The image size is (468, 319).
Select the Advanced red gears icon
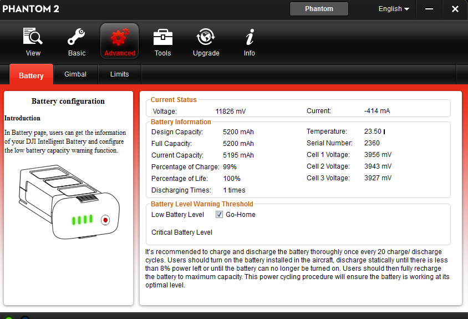[x=120, y=37]
